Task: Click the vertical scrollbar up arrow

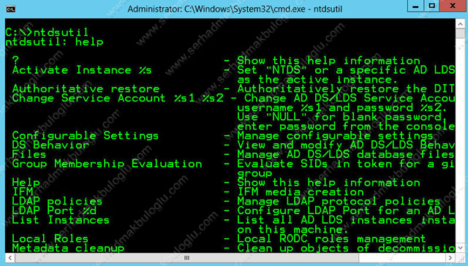Action: coord(460,24)
